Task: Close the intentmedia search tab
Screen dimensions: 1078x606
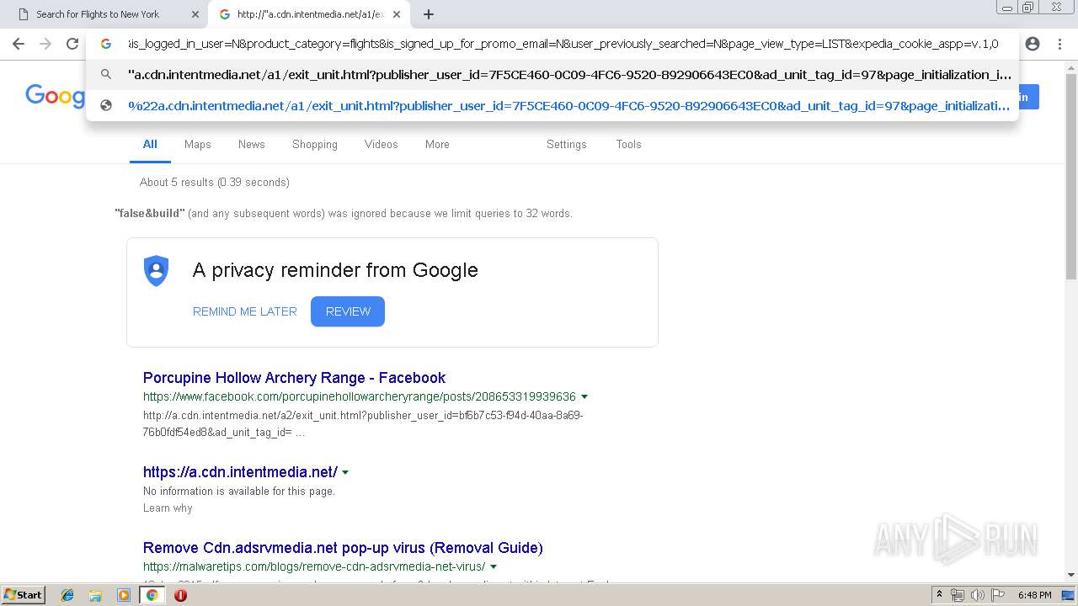Action: click(397, 14)
